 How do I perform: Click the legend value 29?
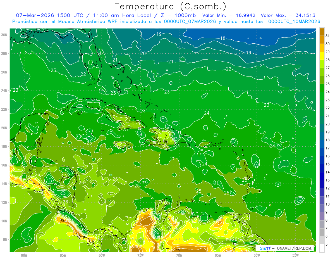click(x=328, y=52)
